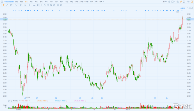Zoom out chart with minus circle

(x=190, y=8)
